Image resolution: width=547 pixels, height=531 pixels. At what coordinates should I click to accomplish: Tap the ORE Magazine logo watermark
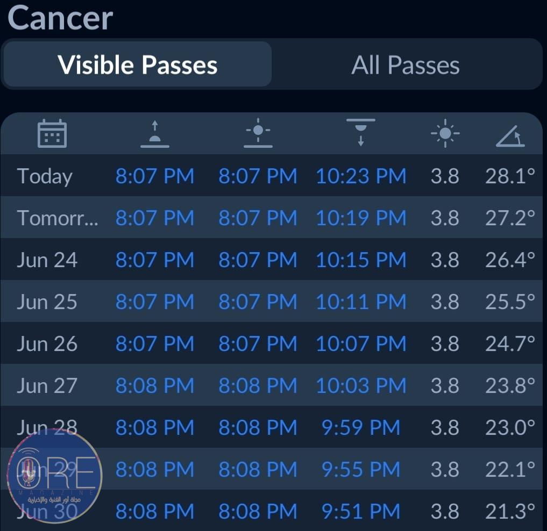click(53, 476)
